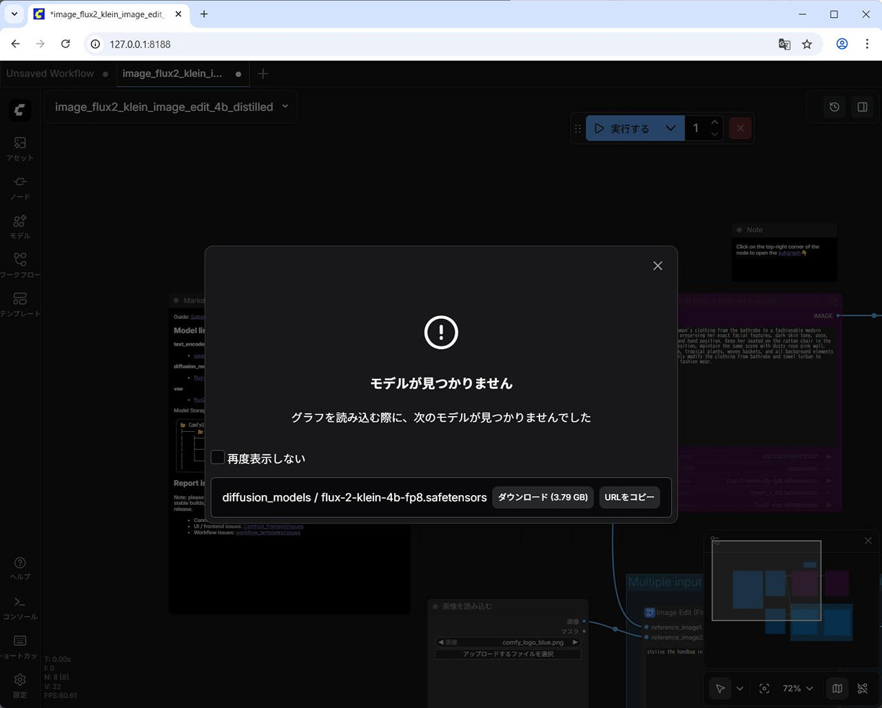Open the Console panel icon
The width and height of the screenshot is (882, 708).
click(20, 607)
